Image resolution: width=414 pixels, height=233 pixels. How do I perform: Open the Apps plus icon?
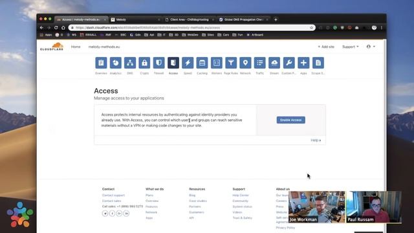point(303,63)
